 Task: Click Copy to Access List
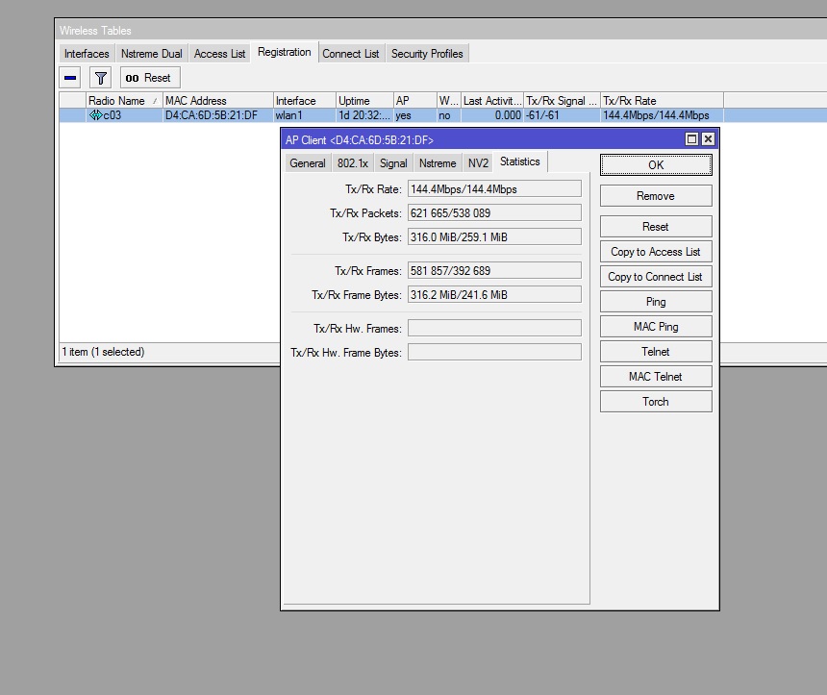[x=656, y=252]
